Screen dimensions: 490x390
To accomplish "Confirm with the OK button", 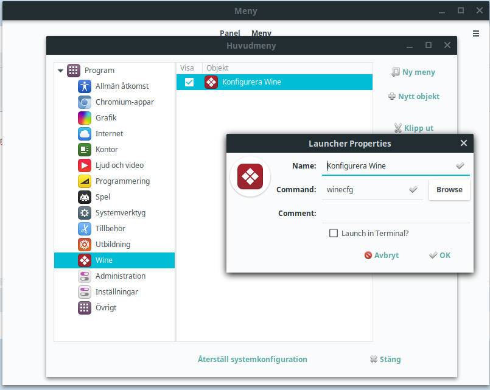I will coord(439,256).
